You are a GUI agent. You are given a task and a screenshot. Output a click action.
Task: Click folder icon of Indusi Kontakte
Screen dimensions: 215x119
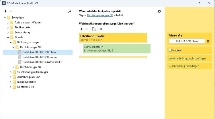click(14, 82)
